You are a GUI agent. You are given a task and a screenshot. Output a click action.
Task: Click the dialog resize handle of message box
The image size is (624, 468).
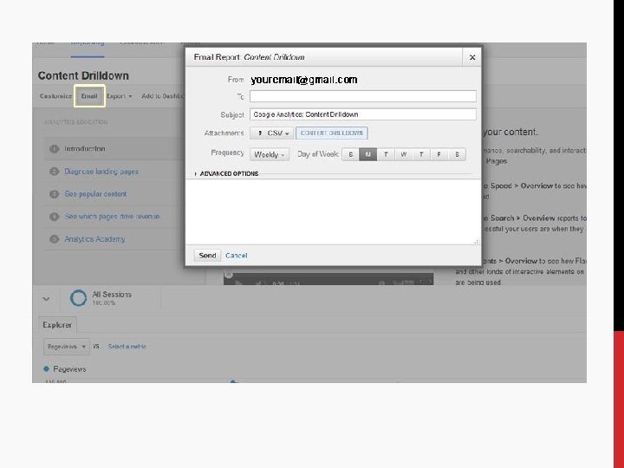(477, 242)
